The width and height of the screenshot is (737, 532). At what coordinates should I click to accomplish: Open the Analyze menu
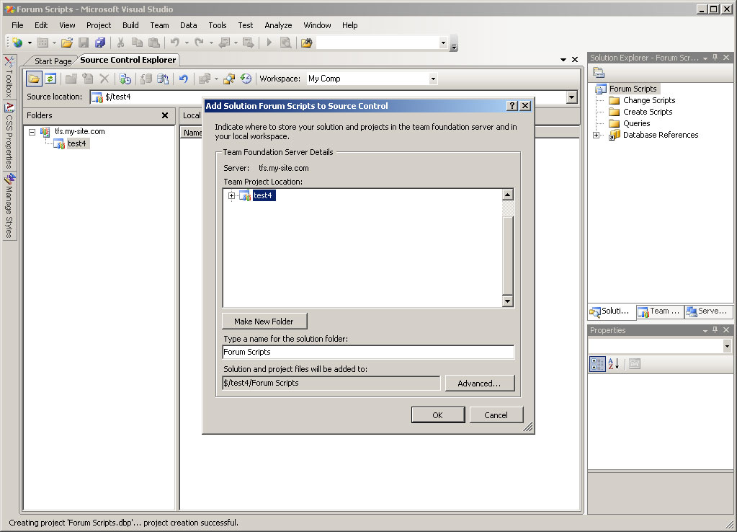pyautogui.click(x=278, y=25)
